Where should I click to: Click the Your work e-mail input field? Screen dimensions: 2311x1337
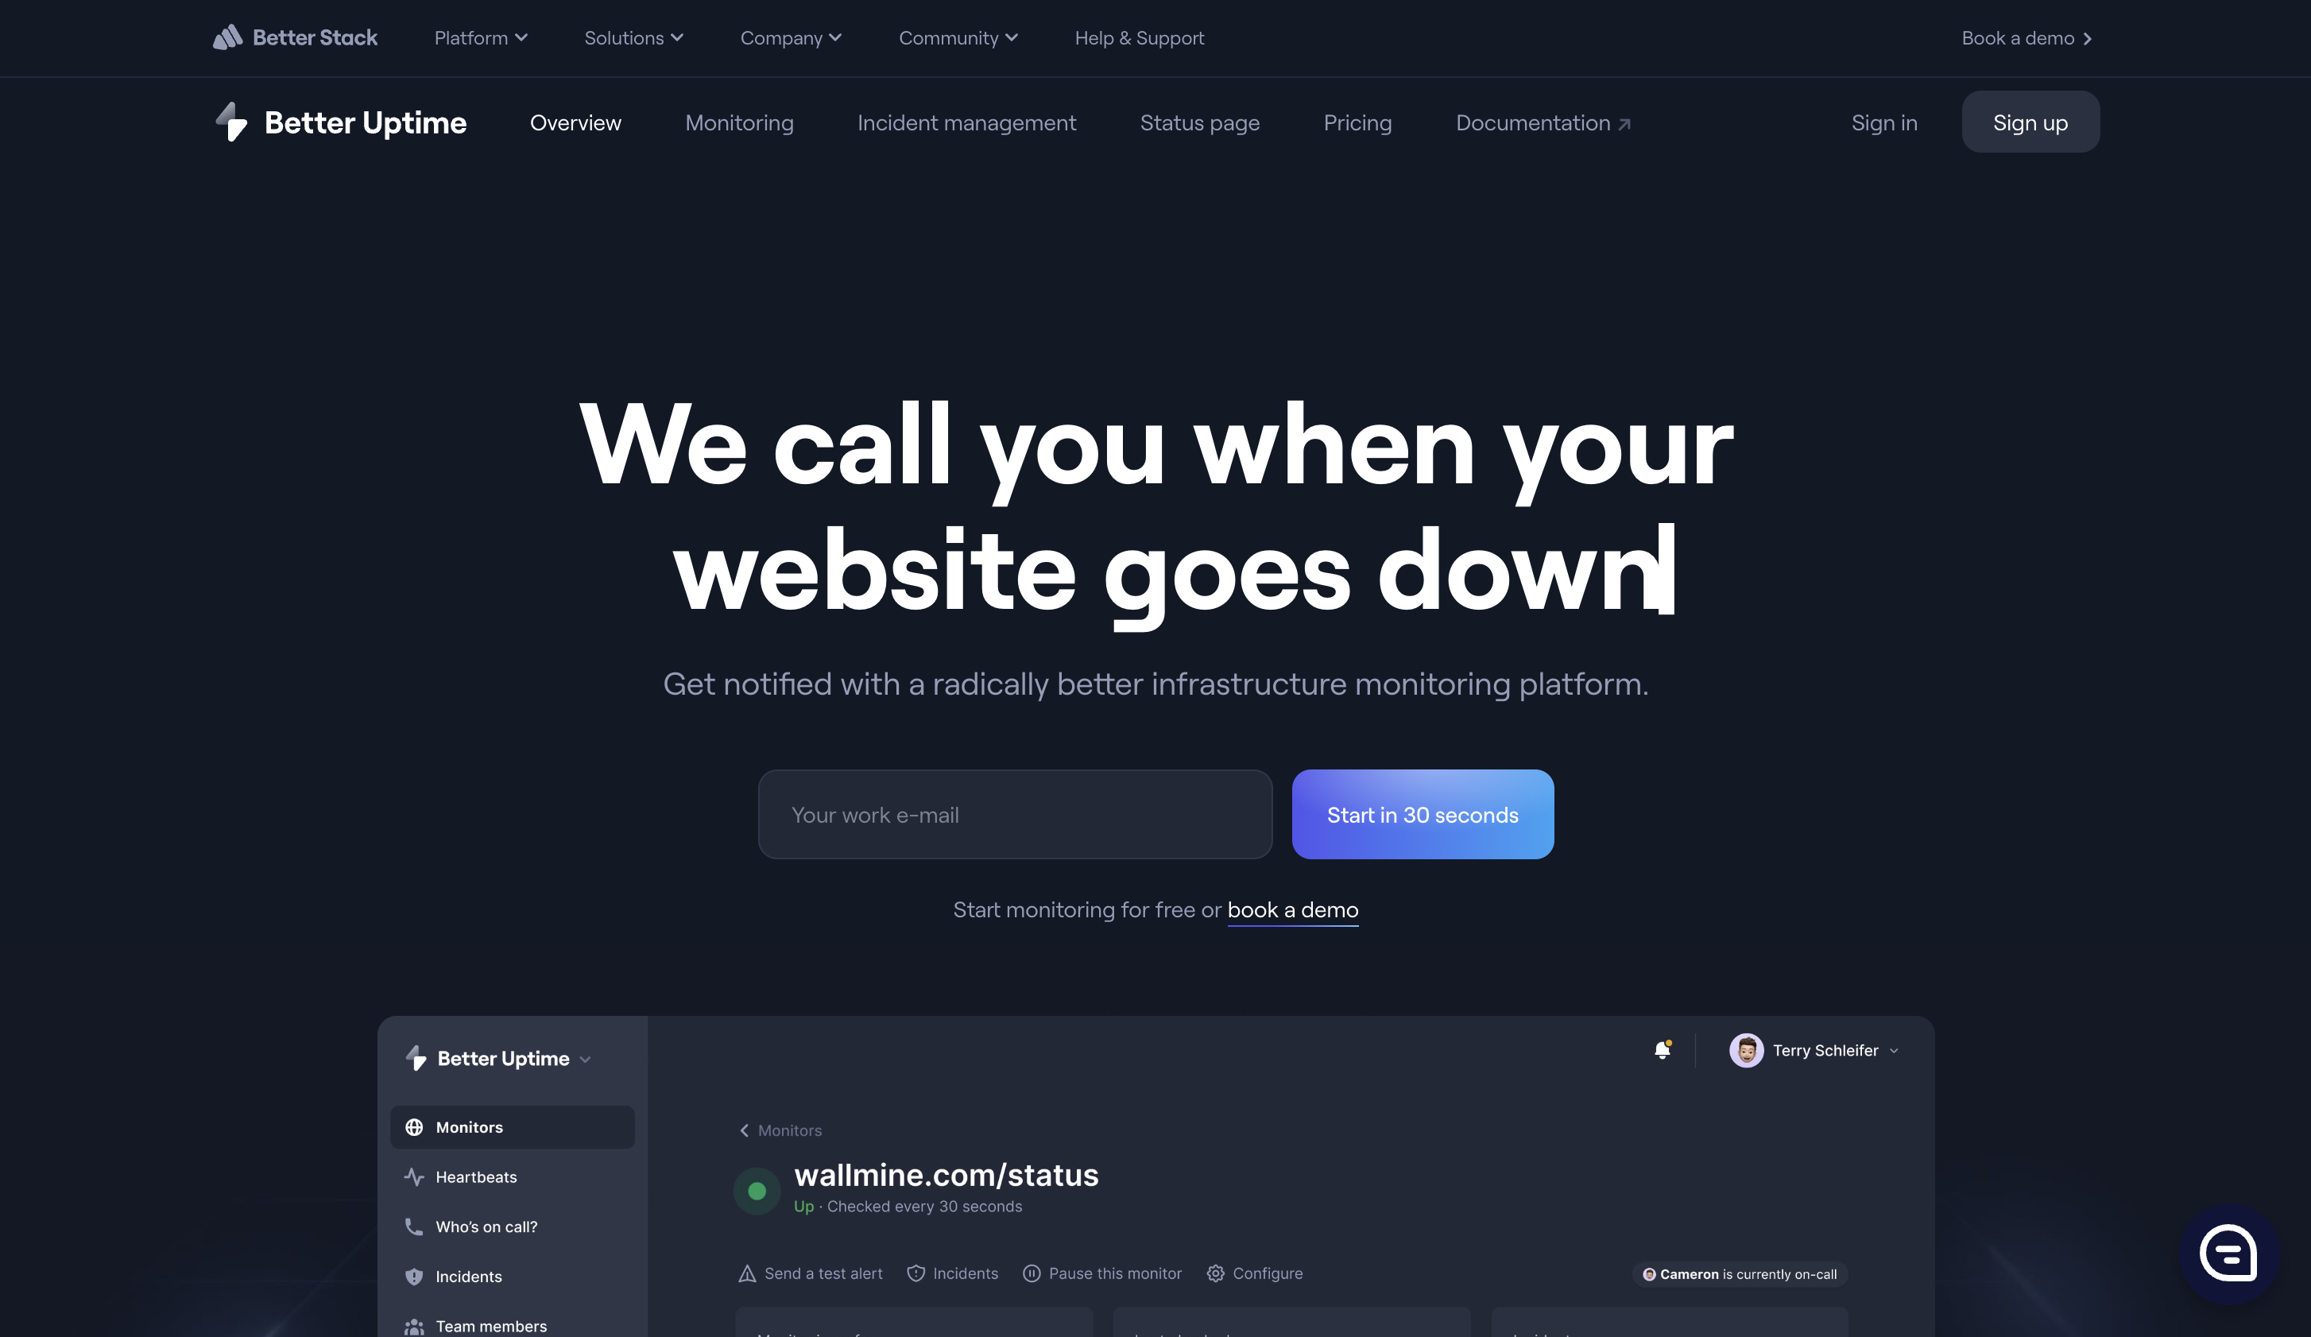(1013, 813)
